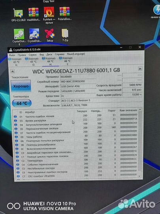This screenshot has height=214, width=160.
Task: Click the Атрибут column header
Action: [30, 112]
